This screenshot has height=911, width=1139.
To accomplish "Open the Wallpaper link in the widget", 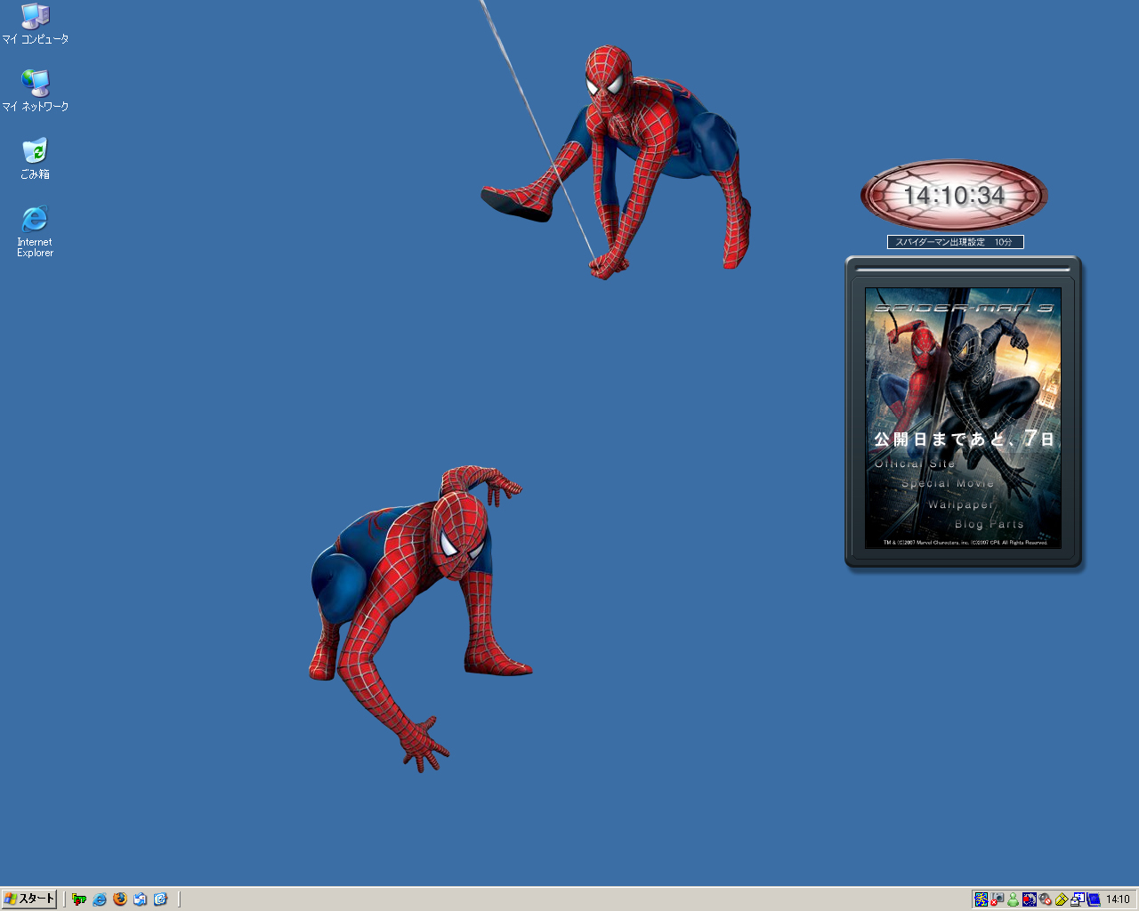I will (x=961, y=504).
